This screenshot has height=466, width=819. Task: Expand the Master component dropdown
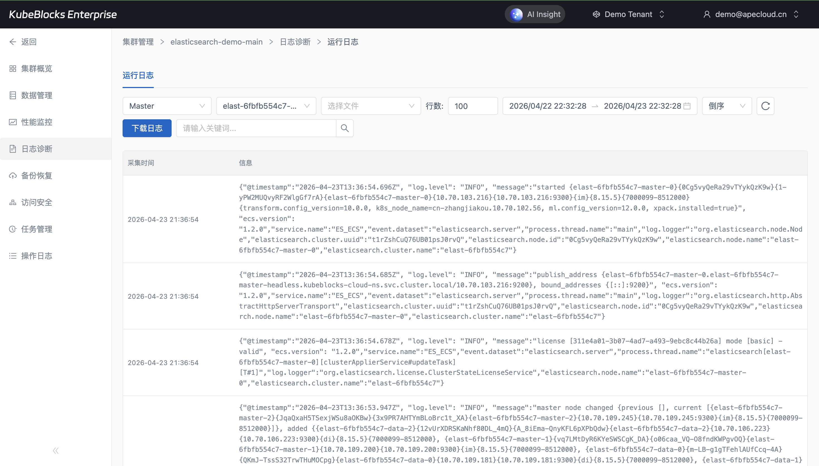click(167, 106)
